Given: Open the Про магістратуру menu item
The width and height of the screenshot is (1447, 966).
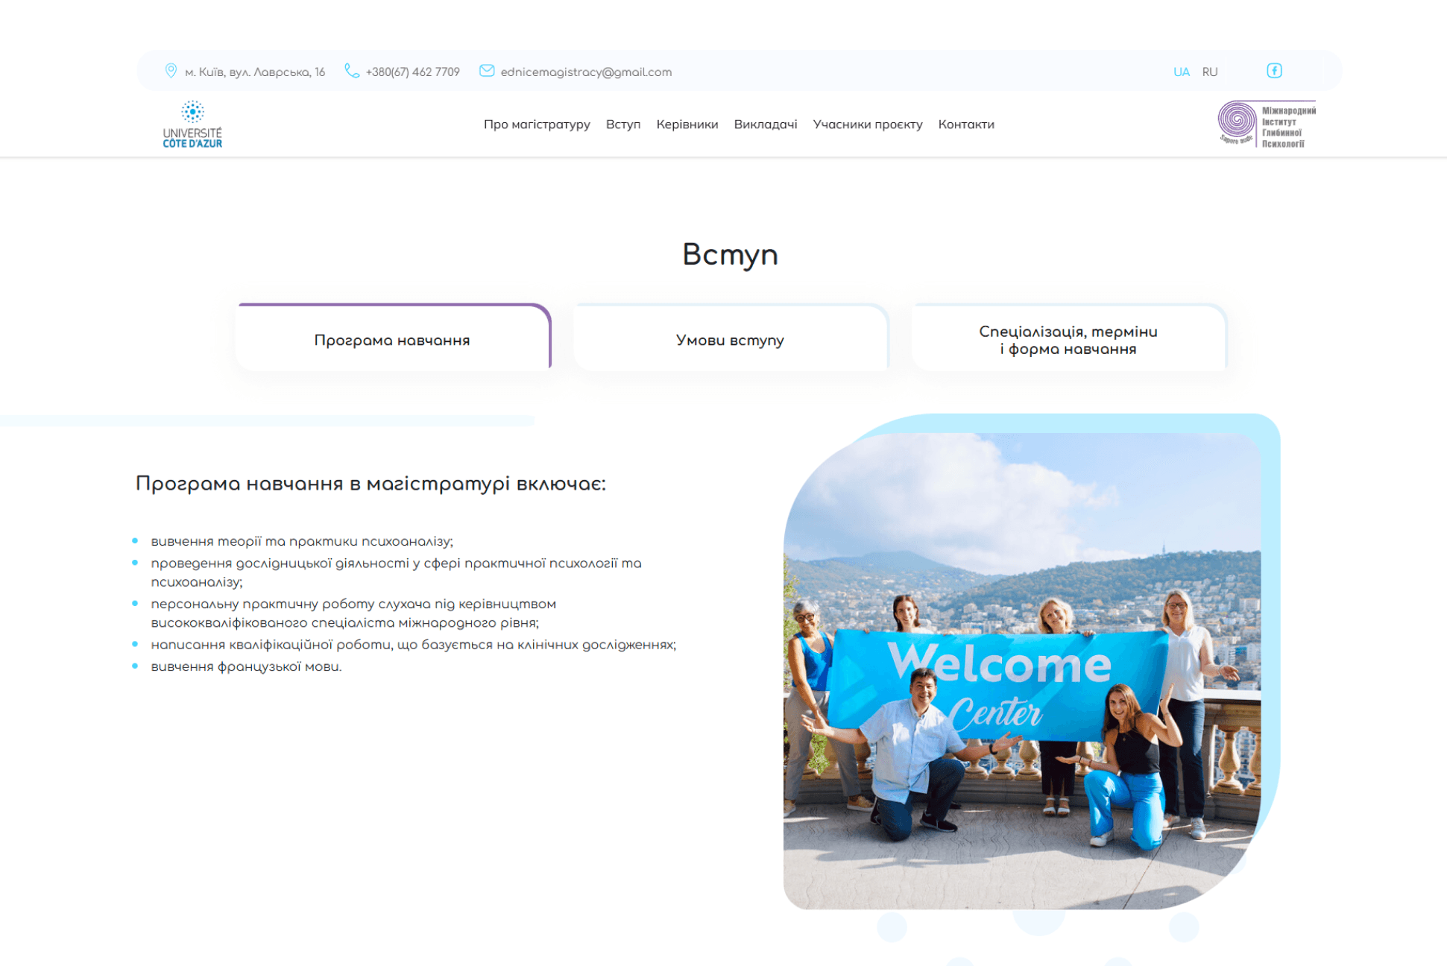Looking at the screenshot, I should (537, 124).
